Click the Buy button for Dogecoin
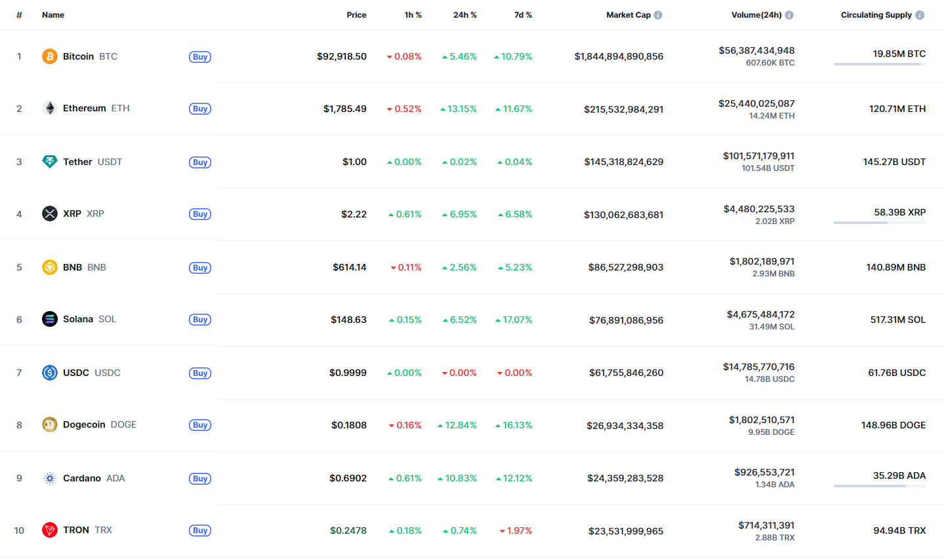The height and width of the screenshot is (560, 944). (x=200, y=425)
